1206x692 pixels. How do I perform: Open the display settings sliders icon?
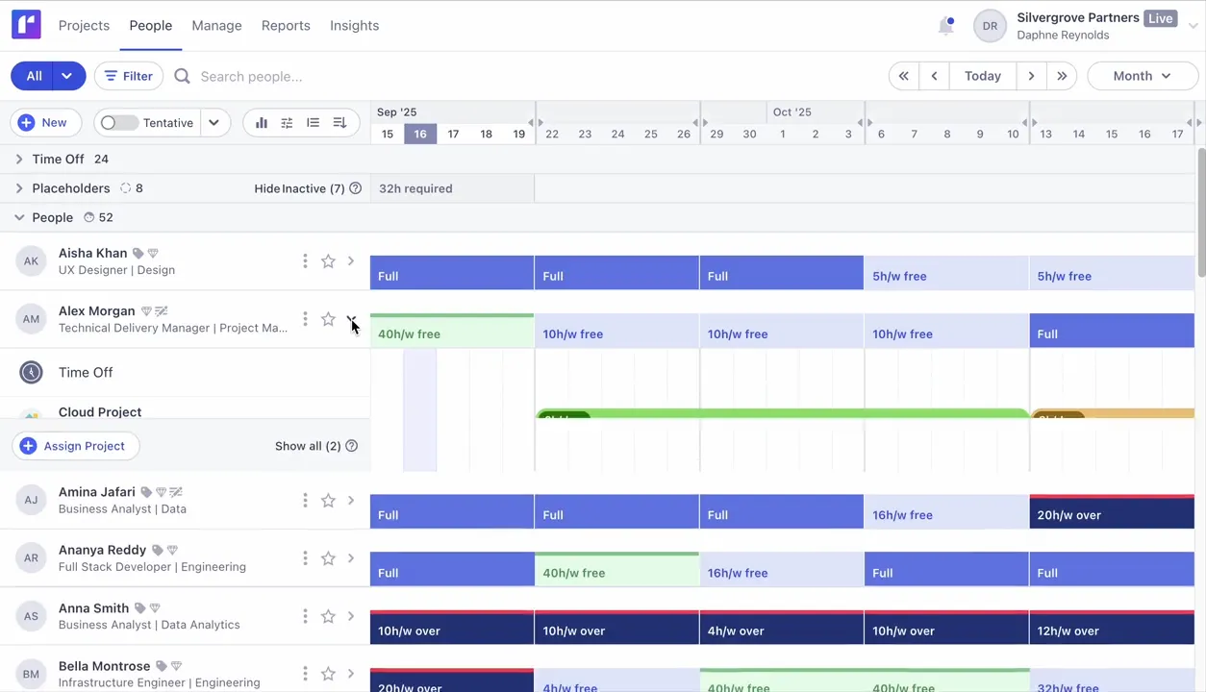287,123
